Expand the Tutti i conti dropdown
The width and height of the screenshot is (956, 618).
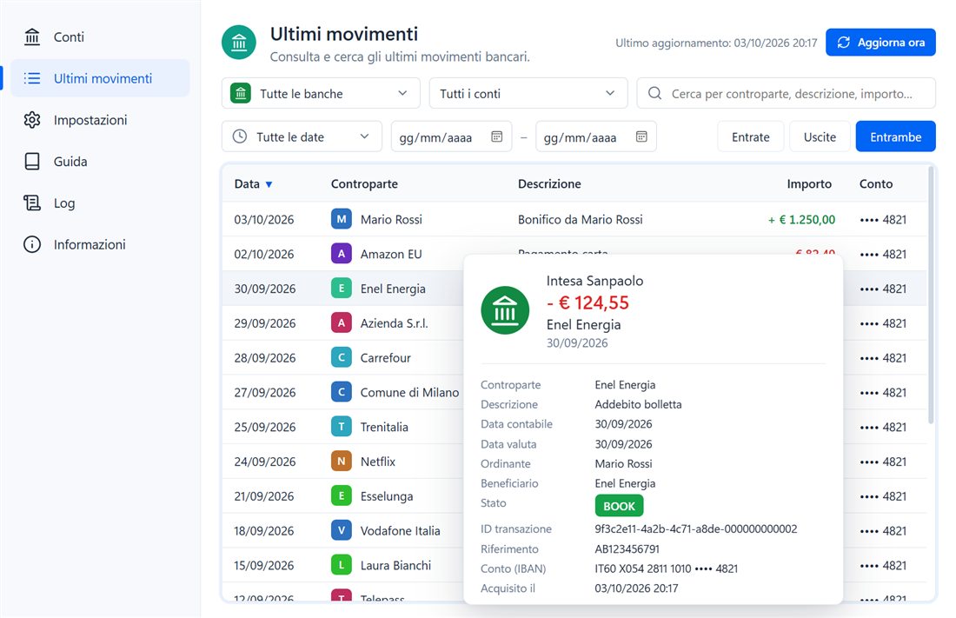(x=528, y=93)
